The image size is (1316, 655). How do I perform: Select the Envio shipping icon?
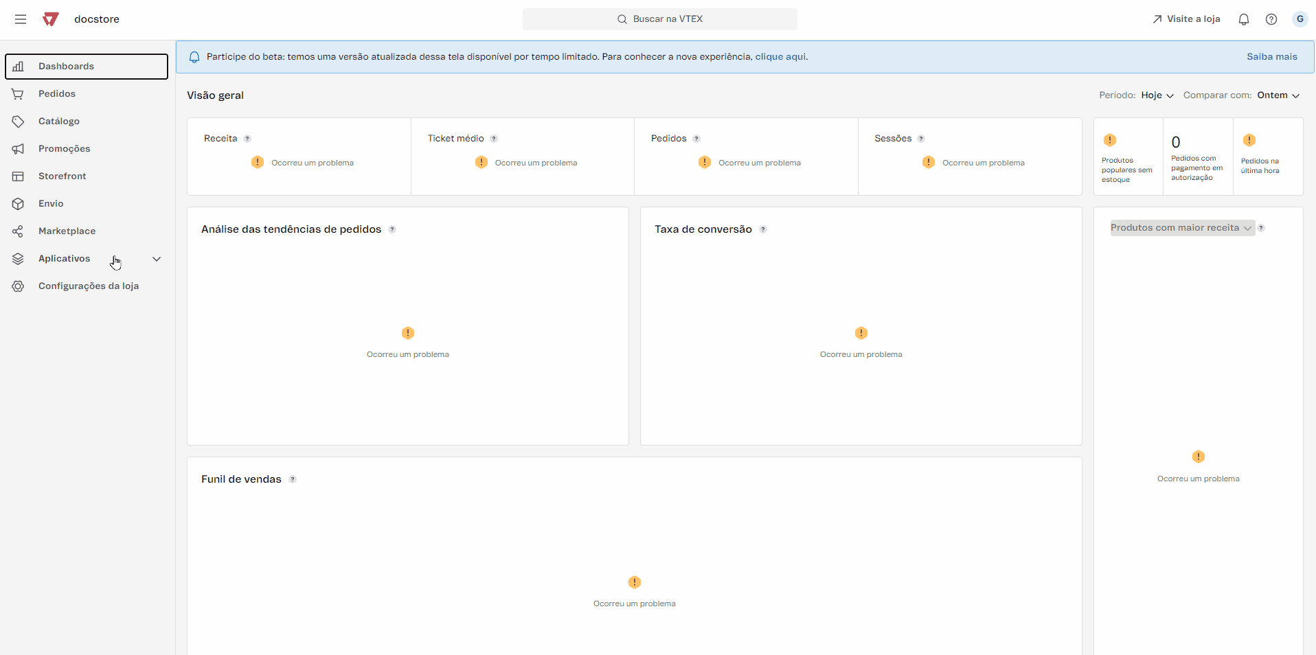pos(18,204)
